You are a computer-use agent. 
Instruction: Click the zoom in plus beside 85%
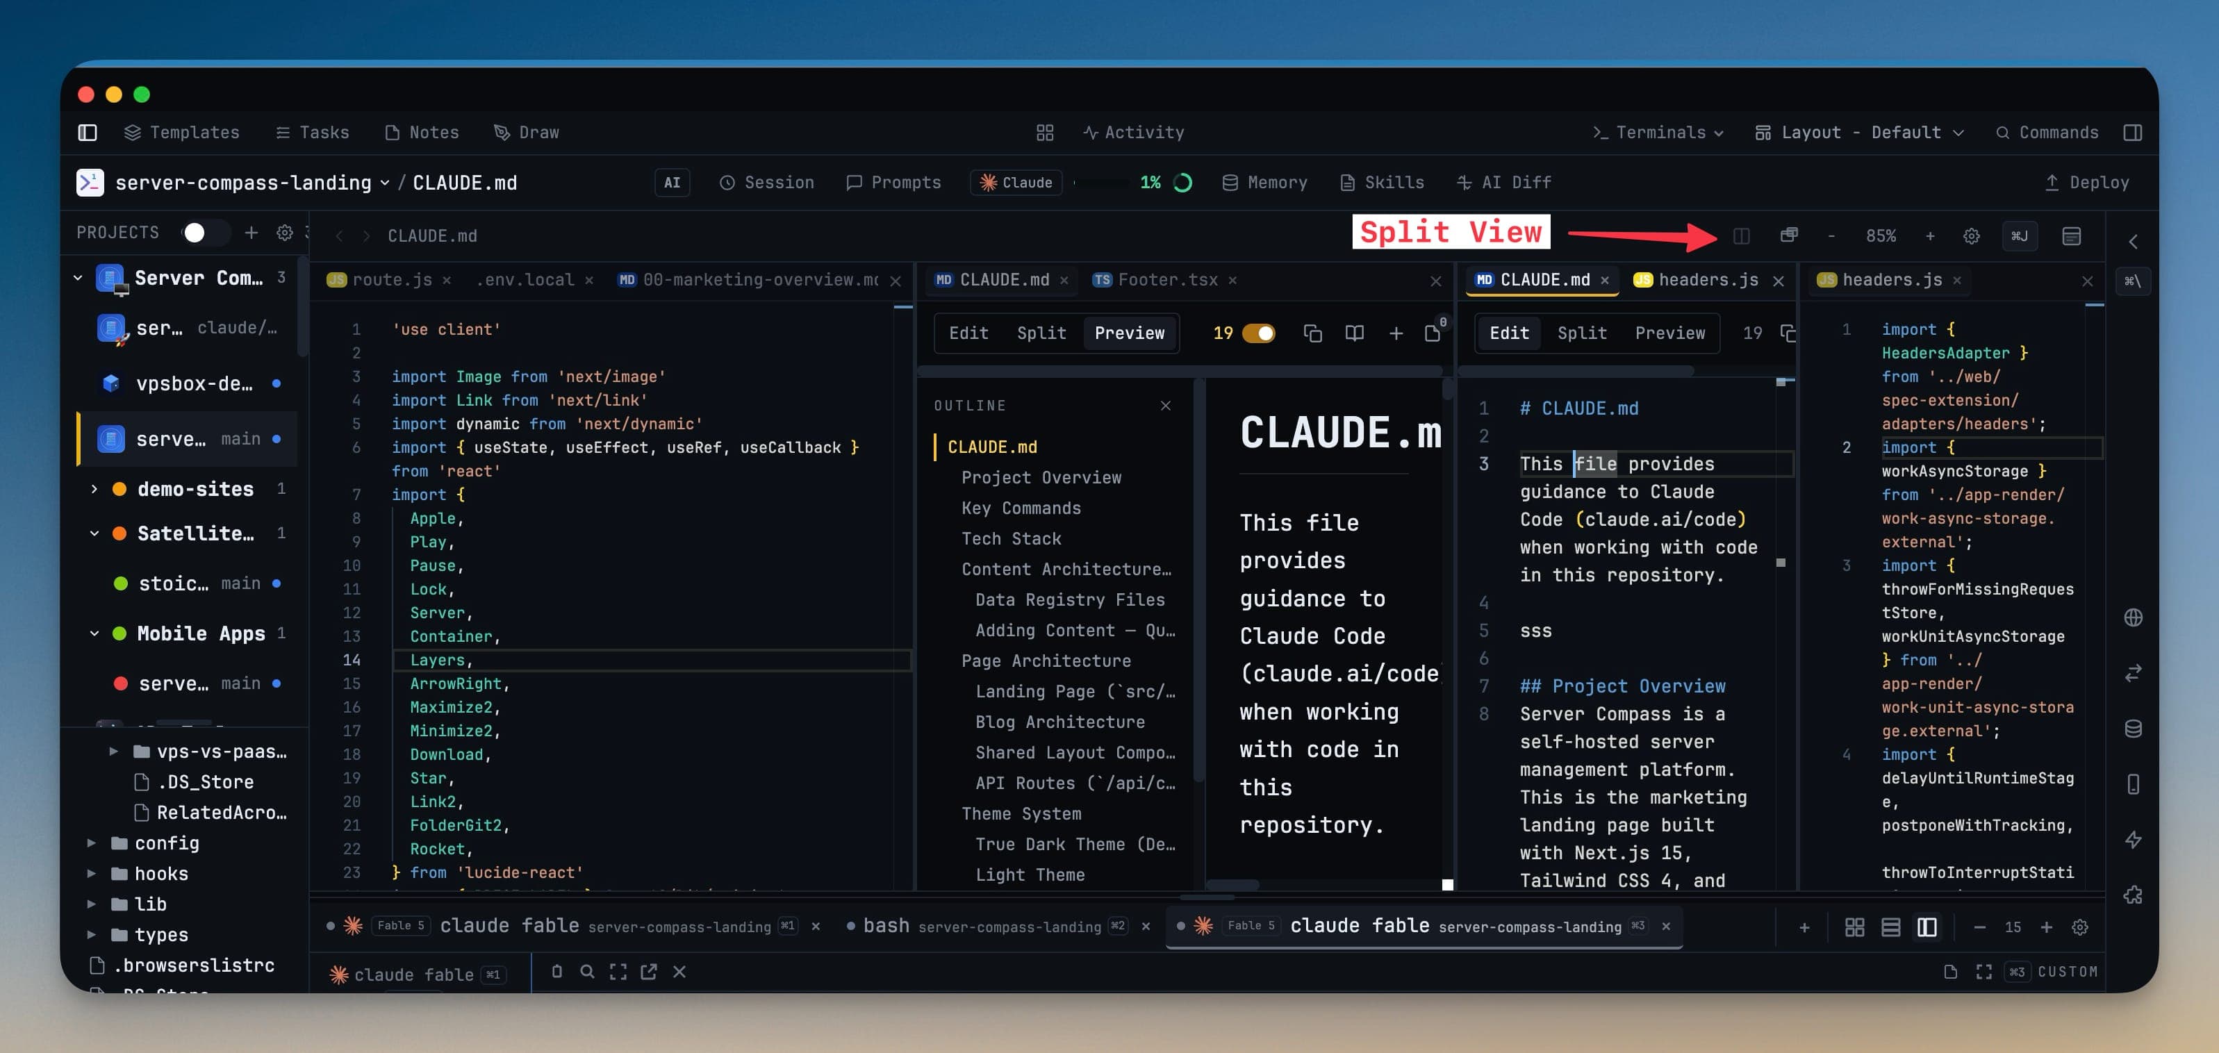click(1929, 236)
